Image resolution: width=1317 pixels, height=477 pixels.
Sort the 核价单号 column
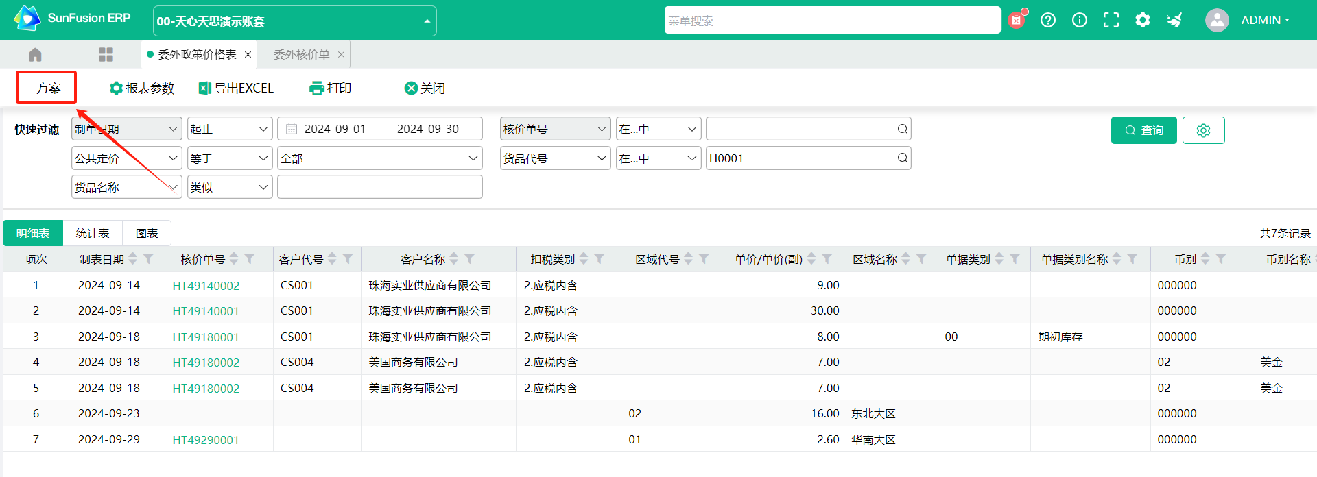[234, 258]
